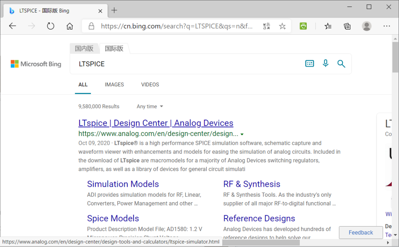Click the vertical scrollbar thumb
This screenshot has height=247, width=399.
click(x=395, y=57)
